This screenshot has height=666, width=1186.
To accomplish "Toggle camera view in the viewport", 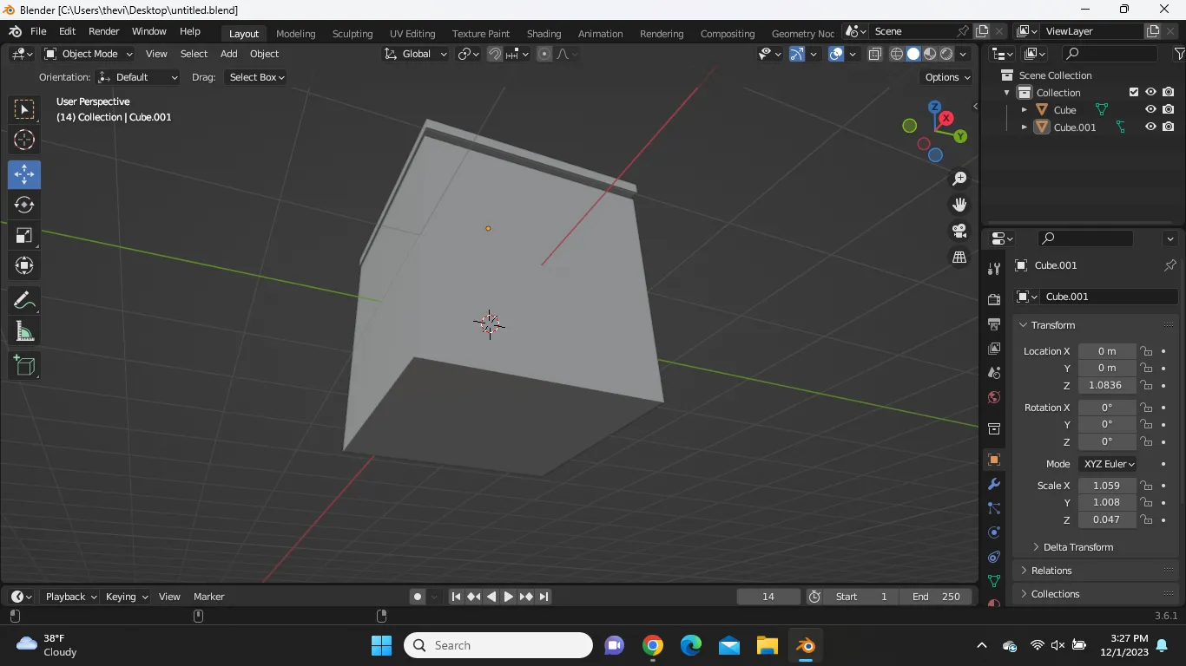I will pyautogui.click(x=959, y=231).
